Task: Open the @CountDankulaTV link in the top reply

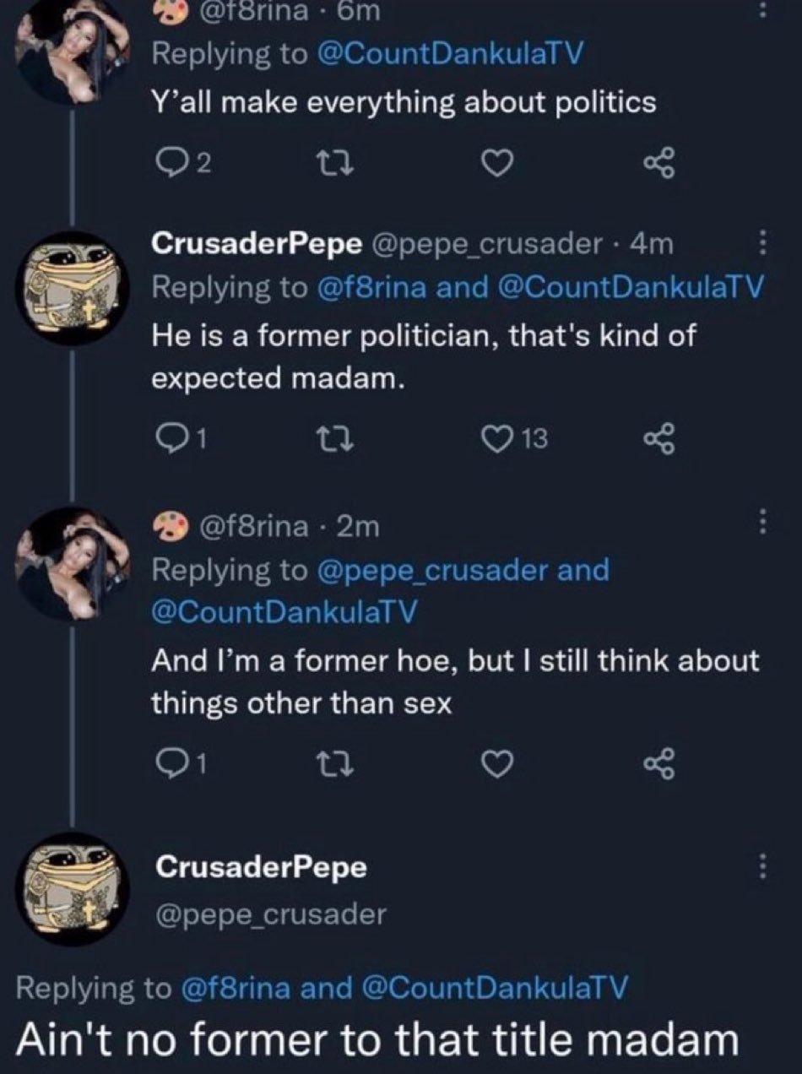Action: point(449,54)
